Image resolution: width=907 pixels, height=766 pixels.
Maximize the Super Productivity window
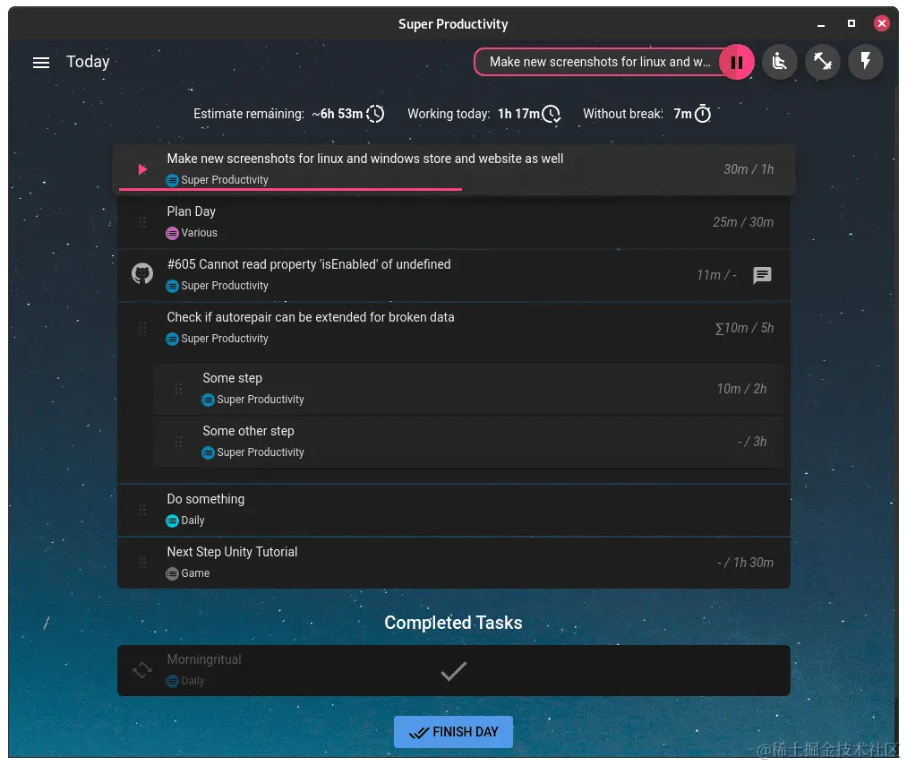[x=851, y=23]
